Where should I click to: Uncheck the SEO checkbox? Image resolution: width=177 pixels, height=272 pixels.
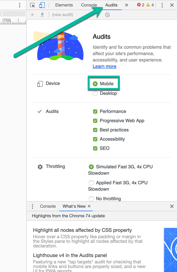(x=95, y=148)
